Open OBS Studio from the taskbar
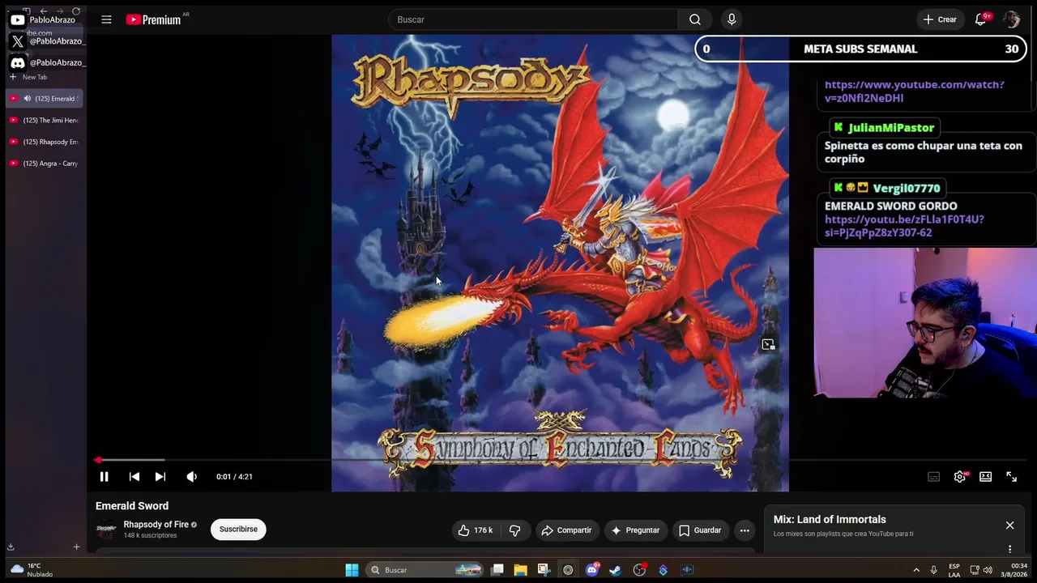The height and width of the screenshot is (583, 1037). [x=568, y=570]
